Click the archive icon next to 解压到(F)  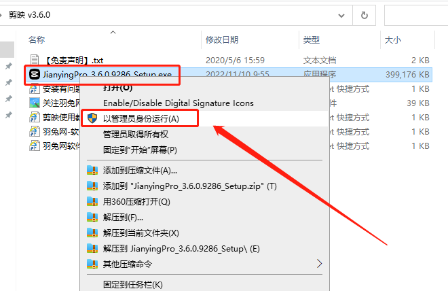(92, 217)
